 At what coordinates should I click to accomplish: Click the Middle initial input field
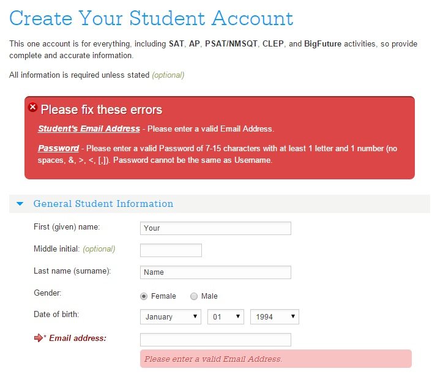[171, 250]
